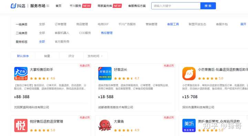The width and height of the screenshot is (248, 136).
Task: Open 小芒果售后 批量退货退款 title link
Action: point(223,70)
